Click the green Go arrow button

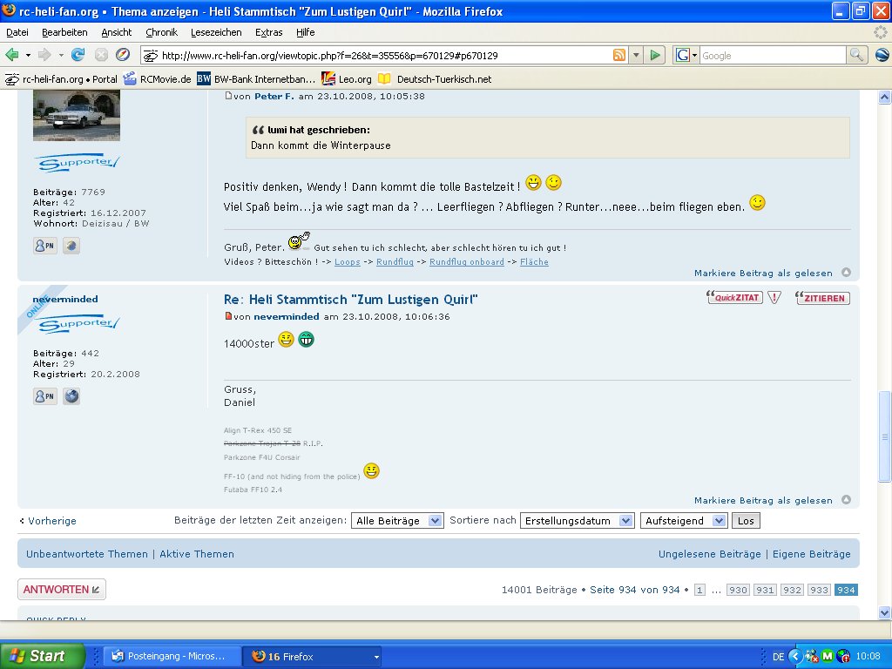click(655, 55)
